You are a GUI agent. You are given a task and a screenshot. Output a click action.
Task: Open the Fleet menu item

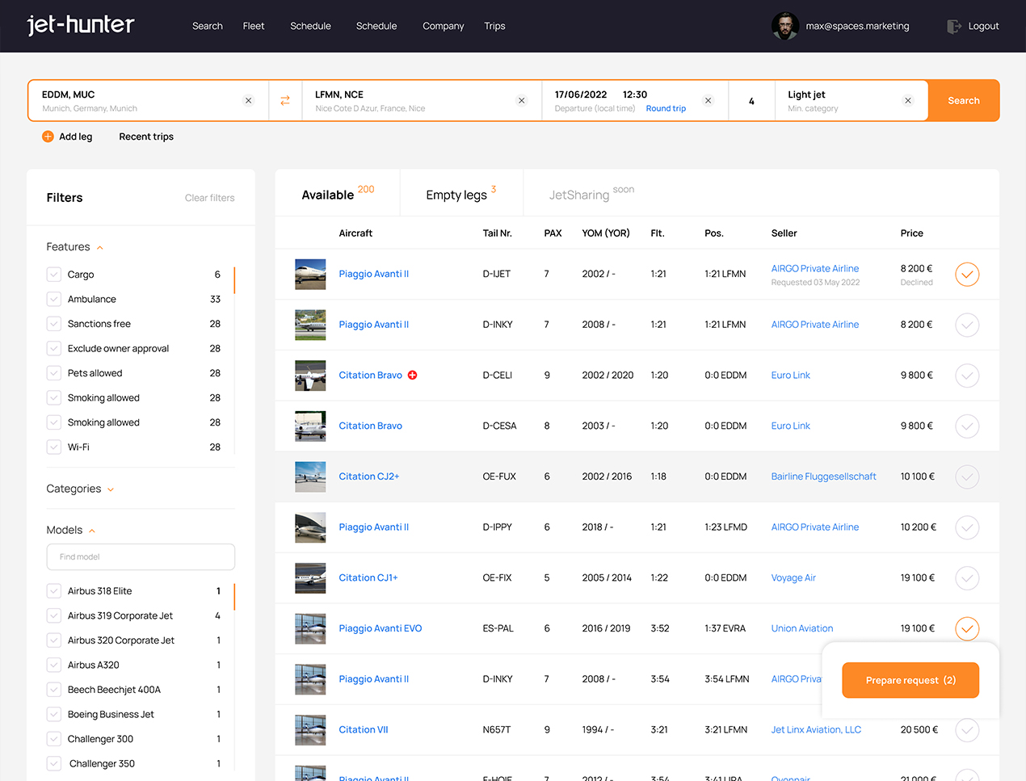254,26
